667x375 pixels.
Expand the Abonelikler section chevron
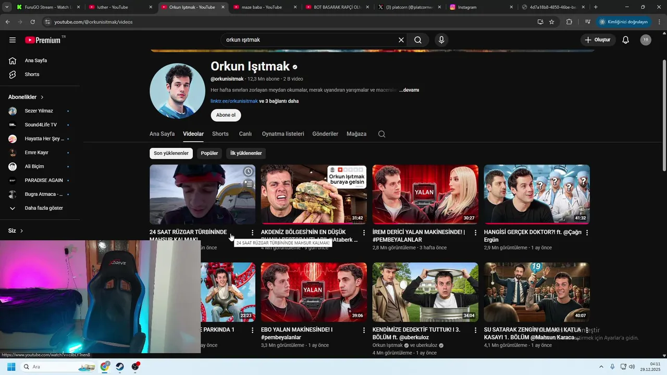coord(42,97)
